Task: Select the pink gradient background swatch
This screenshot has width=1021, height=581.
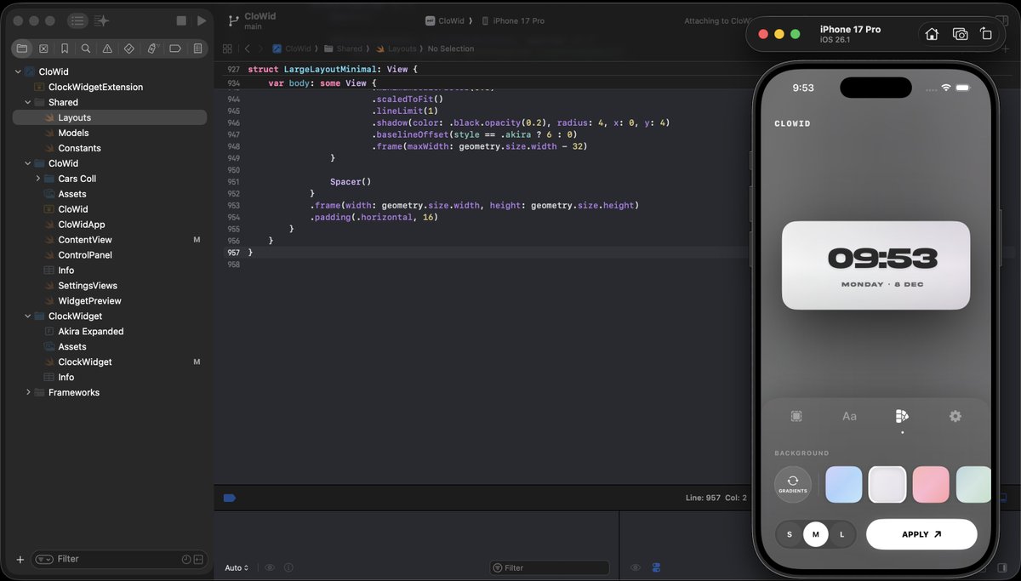Action: point(931,484)
